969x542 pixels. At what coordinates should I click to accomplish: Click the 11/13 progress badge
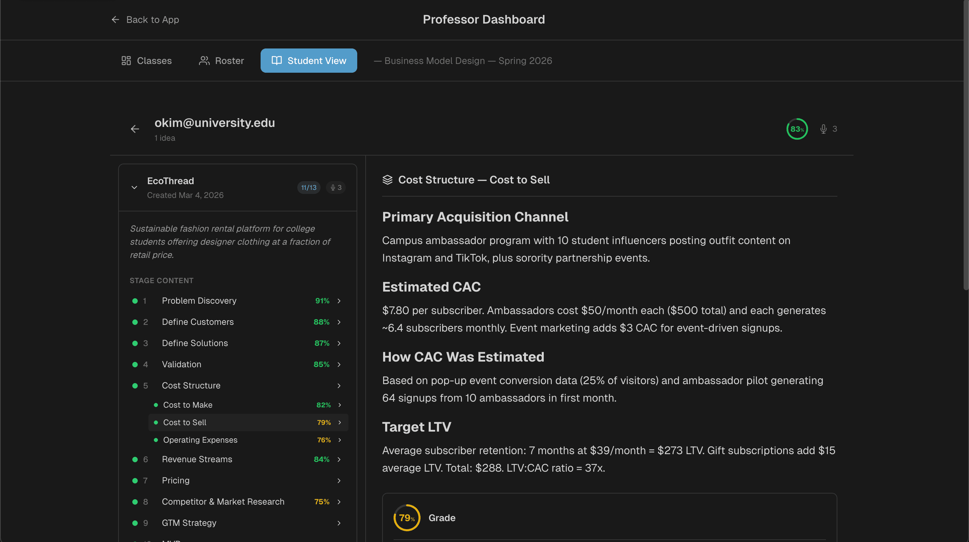[x=308, y=187]
